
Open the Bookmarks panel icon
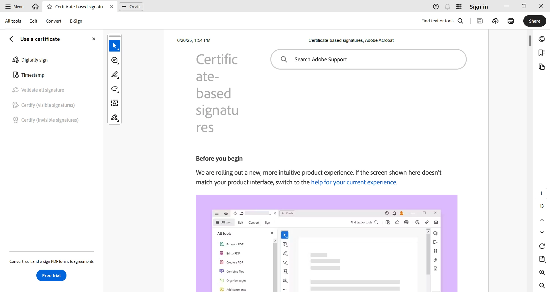coord(541,53)
